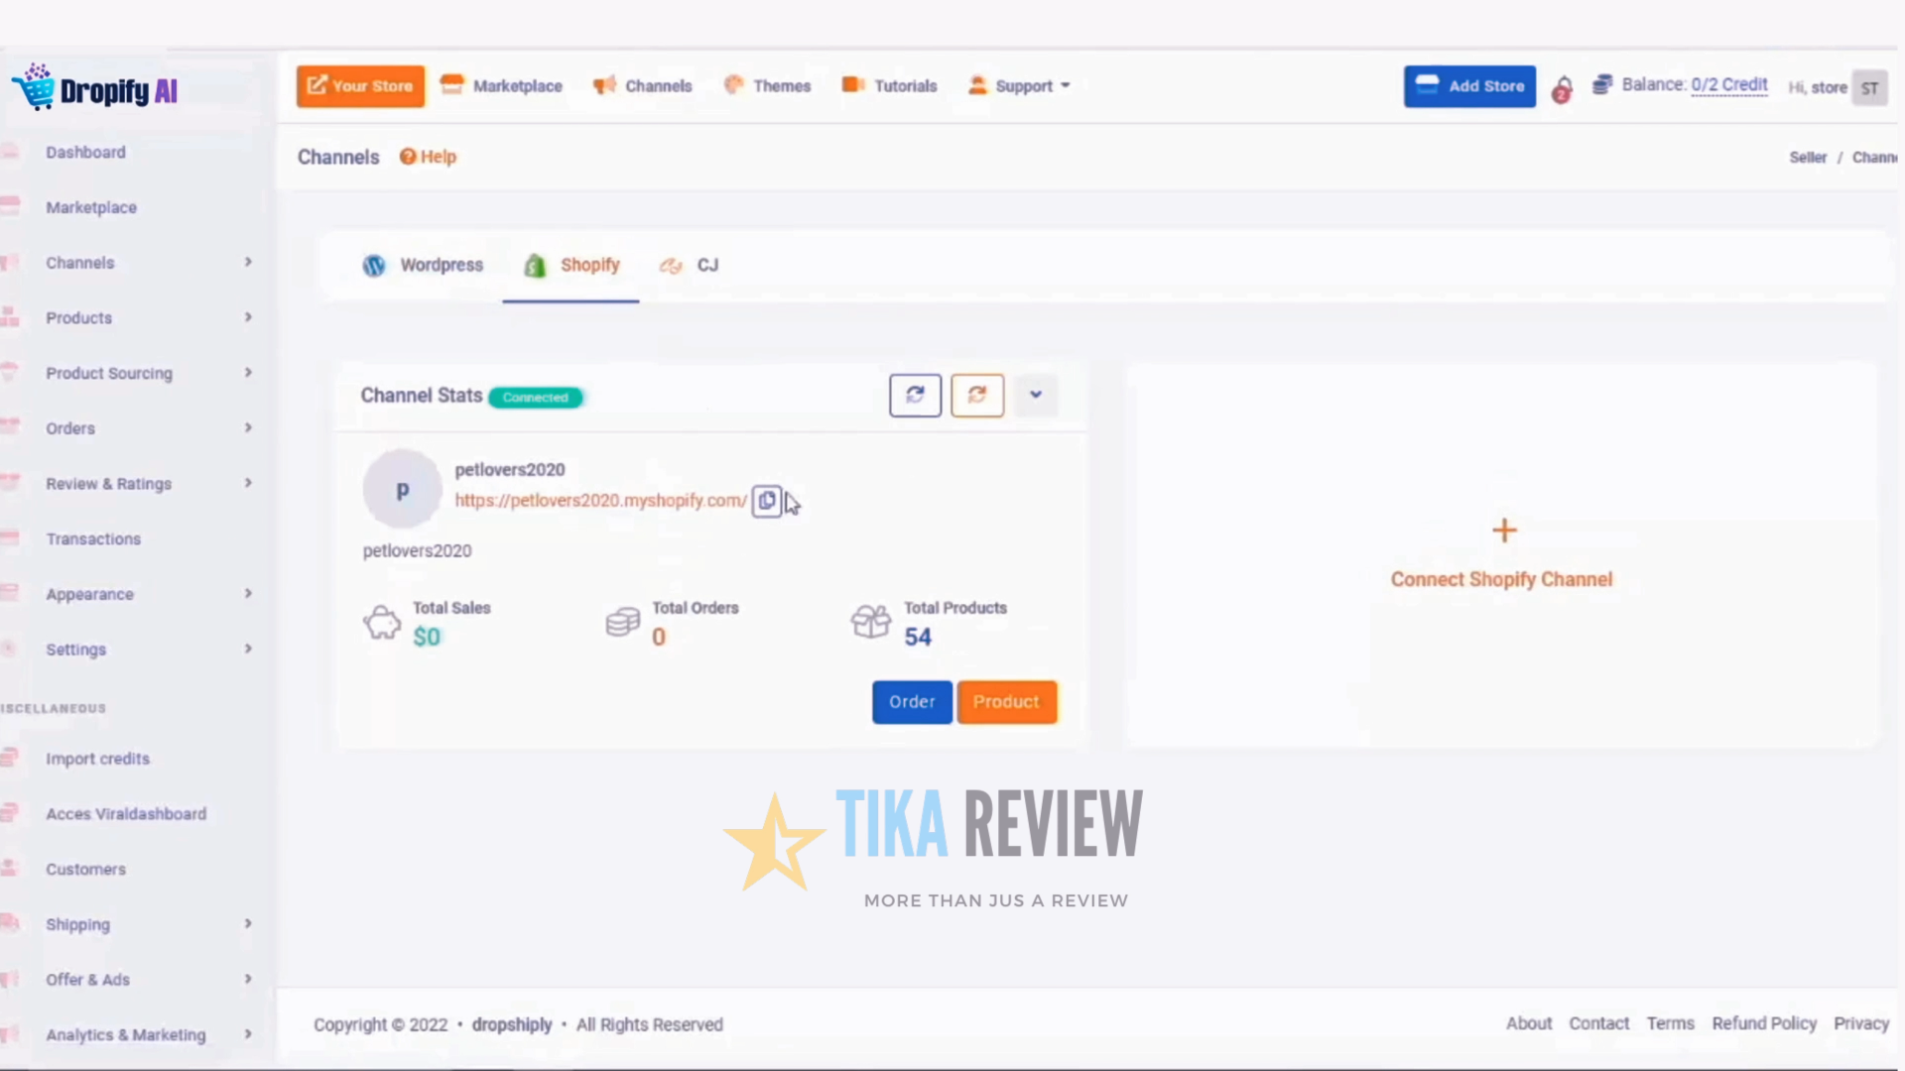Image resolution: width=1905 pixels, height=1071 pixels.
Task: Click the notifications lock icon with badge
Action: pyautogui.click(x=1562, y=89)
